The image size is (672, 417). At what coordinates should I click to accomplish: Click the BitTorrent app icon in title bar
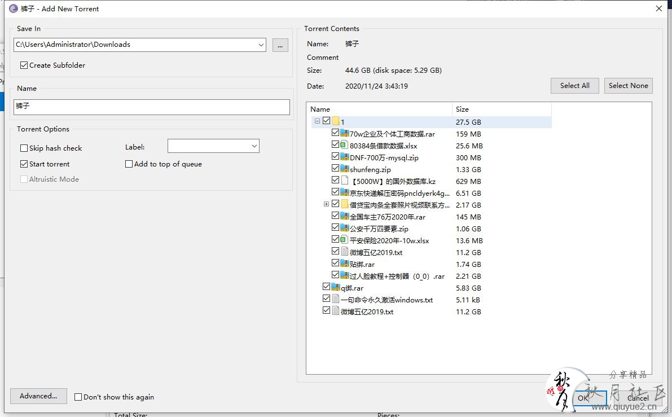(14, 8)
